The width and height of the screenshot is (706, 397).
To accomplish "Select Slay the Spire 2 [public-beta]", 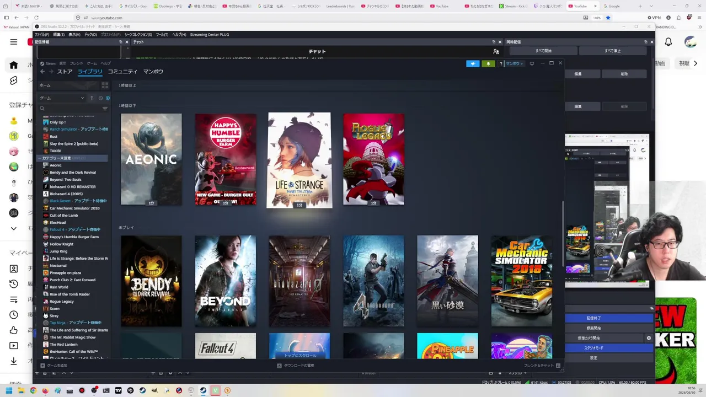I will [74, 144].
